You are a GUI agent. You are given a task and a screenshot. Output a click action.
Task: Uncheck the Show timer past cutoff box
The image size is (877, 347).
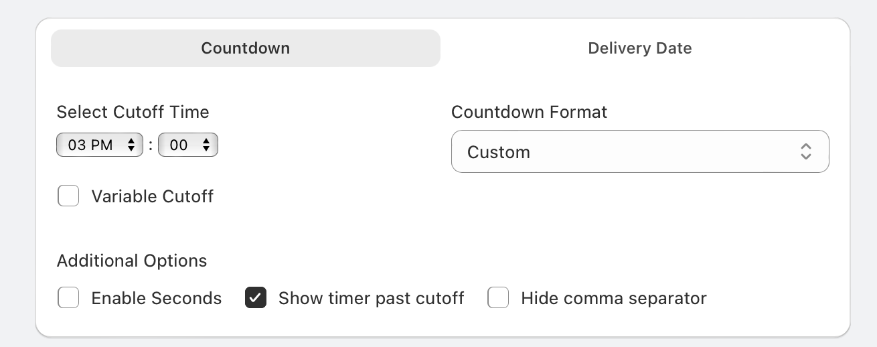click(256, 297)
